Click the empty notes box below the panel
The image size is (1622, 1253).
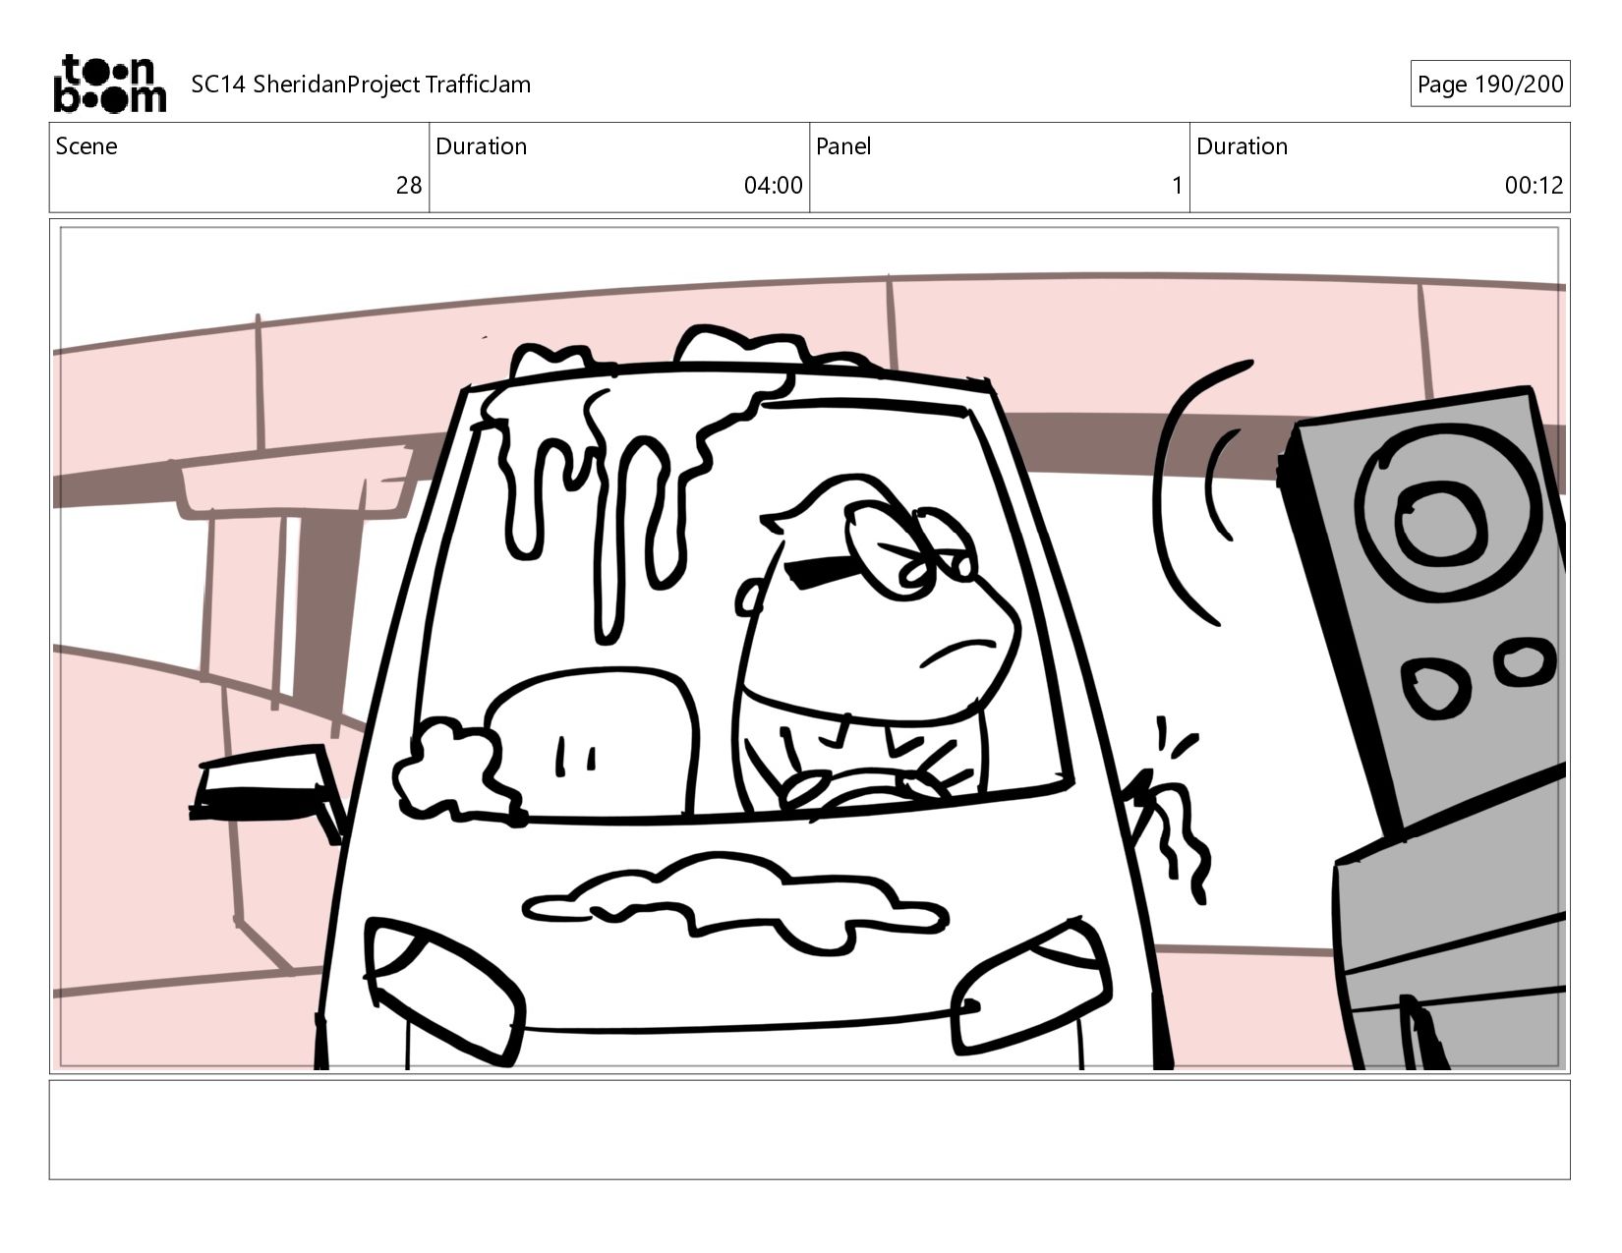(809, 1129)
